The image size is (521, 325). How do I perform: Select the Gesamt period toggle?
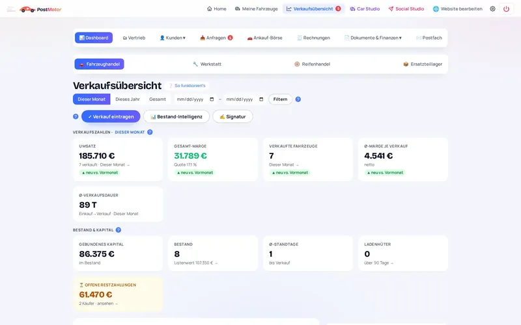(158, 99)
